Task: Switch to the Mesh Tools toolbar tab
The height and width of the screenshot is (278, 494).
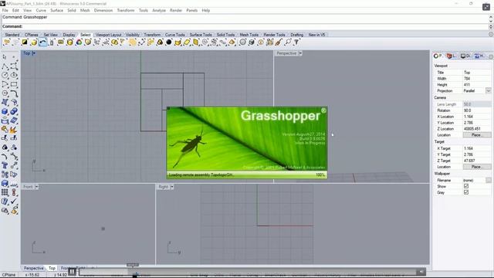Action: 249,35
